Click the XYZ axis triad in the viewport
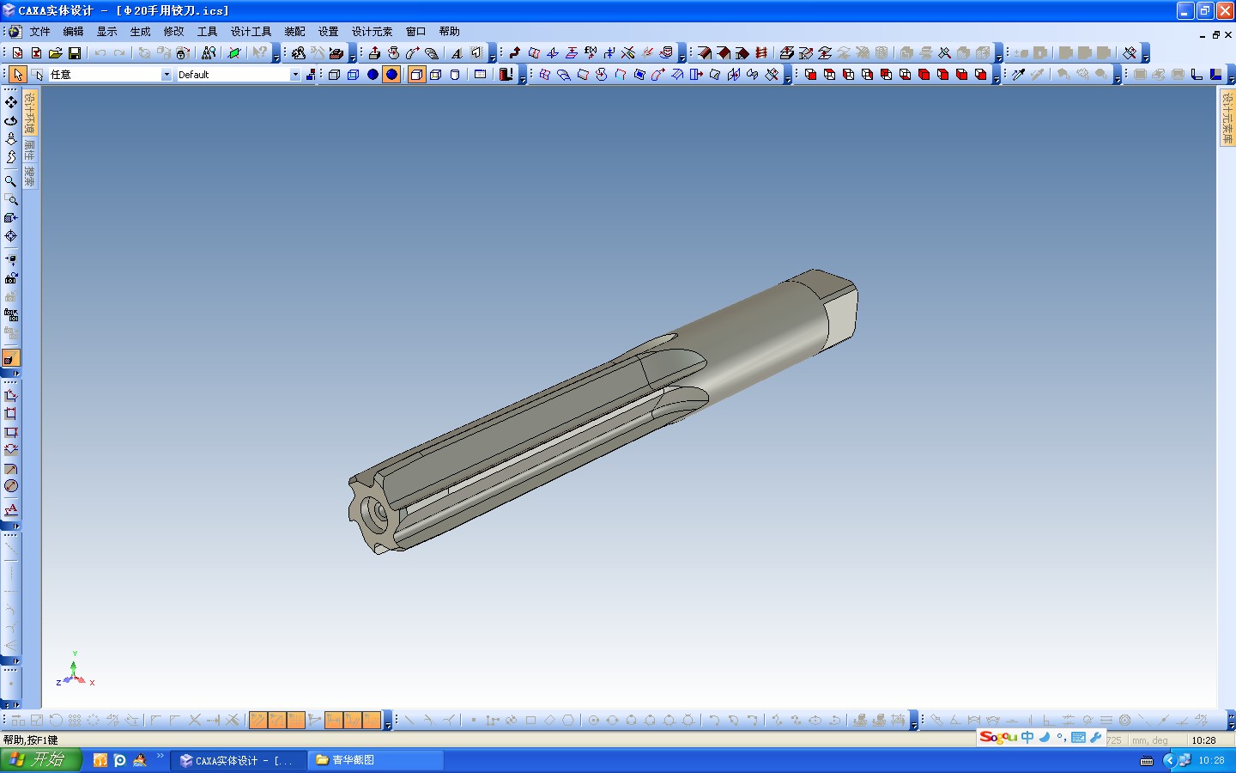 tap(76, 669)
